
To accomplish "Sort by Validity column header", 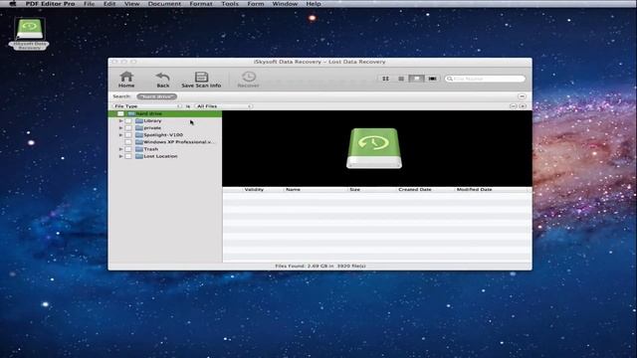I will (254, 190).
